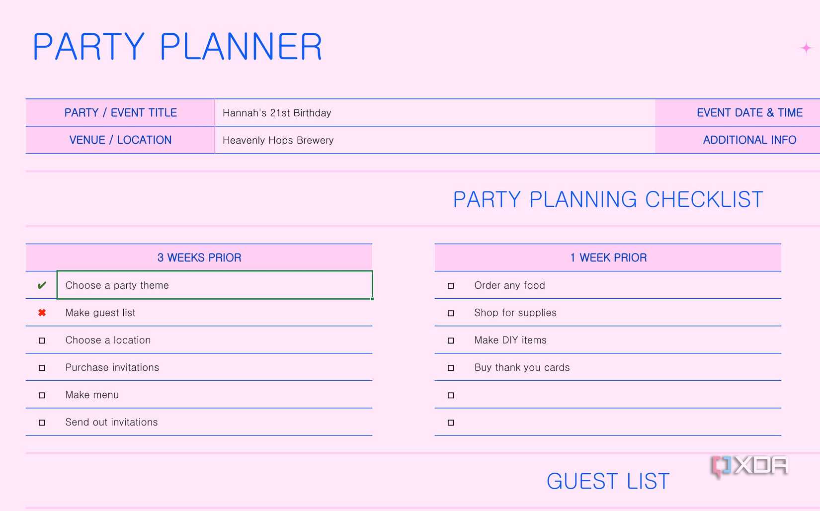Click the 1 WEEK PRIOR header
Image resolution: width=820 pixels, height=511 pixels.
(608, 257)
